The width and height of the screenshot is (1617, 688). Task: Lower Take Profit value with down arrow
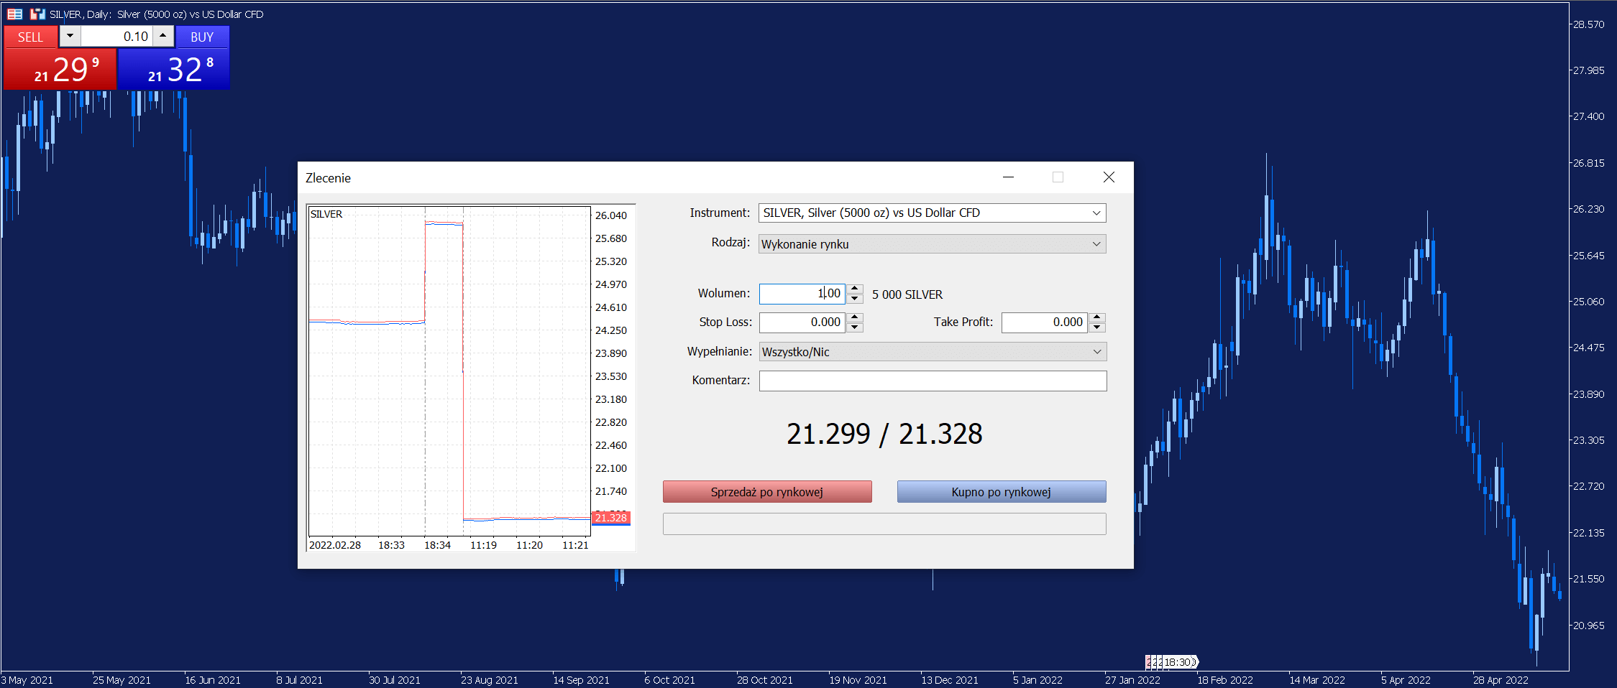pyautogui.click(x=1097, y=327)
